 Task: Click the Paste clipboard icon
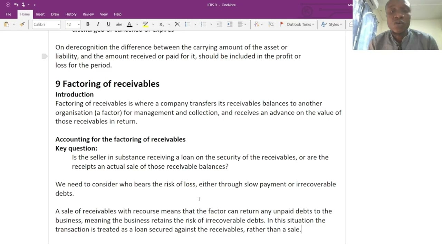pos(7,24)
